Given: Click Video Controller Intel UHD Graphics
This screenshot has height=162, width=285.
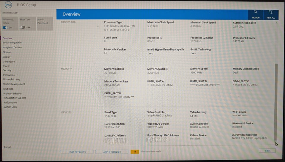Looking at the screenshot, I should 160,115.
